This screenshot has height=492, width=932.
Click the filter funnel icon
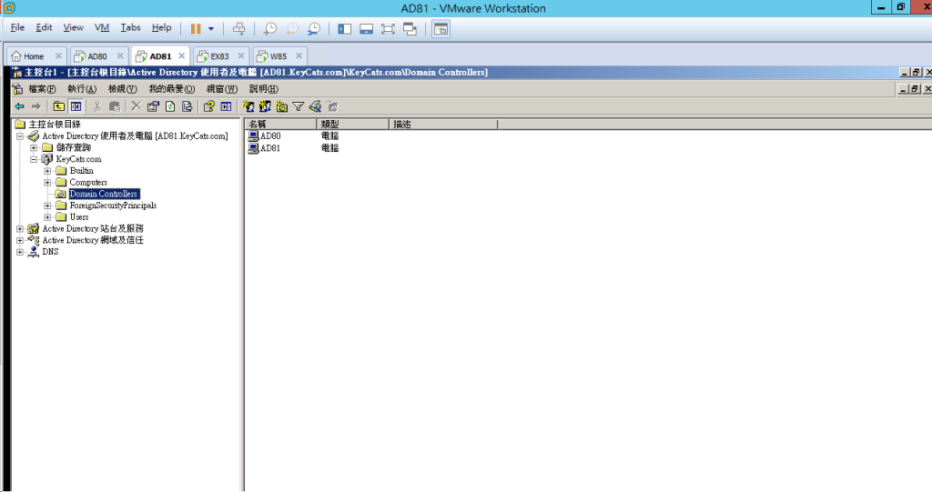298,106
